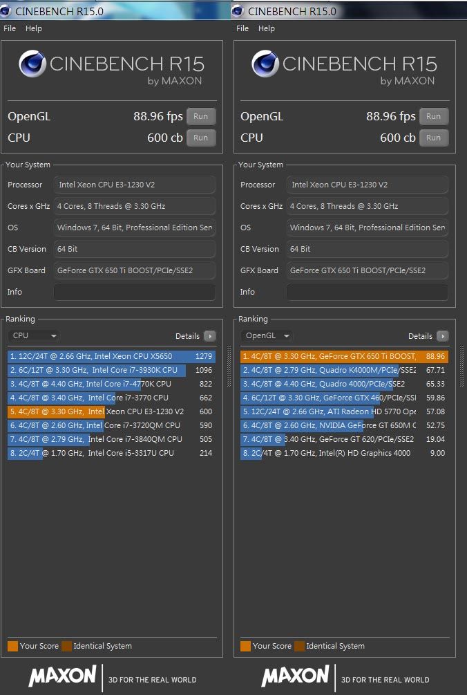Select Xeon X5650 ranking row scoring 1279

pos(111,356)
